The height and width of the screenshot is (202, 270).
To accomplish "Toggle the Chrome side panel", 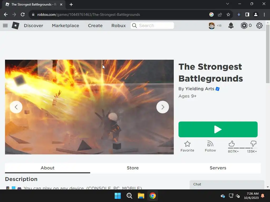I will [x=247, y=15].
